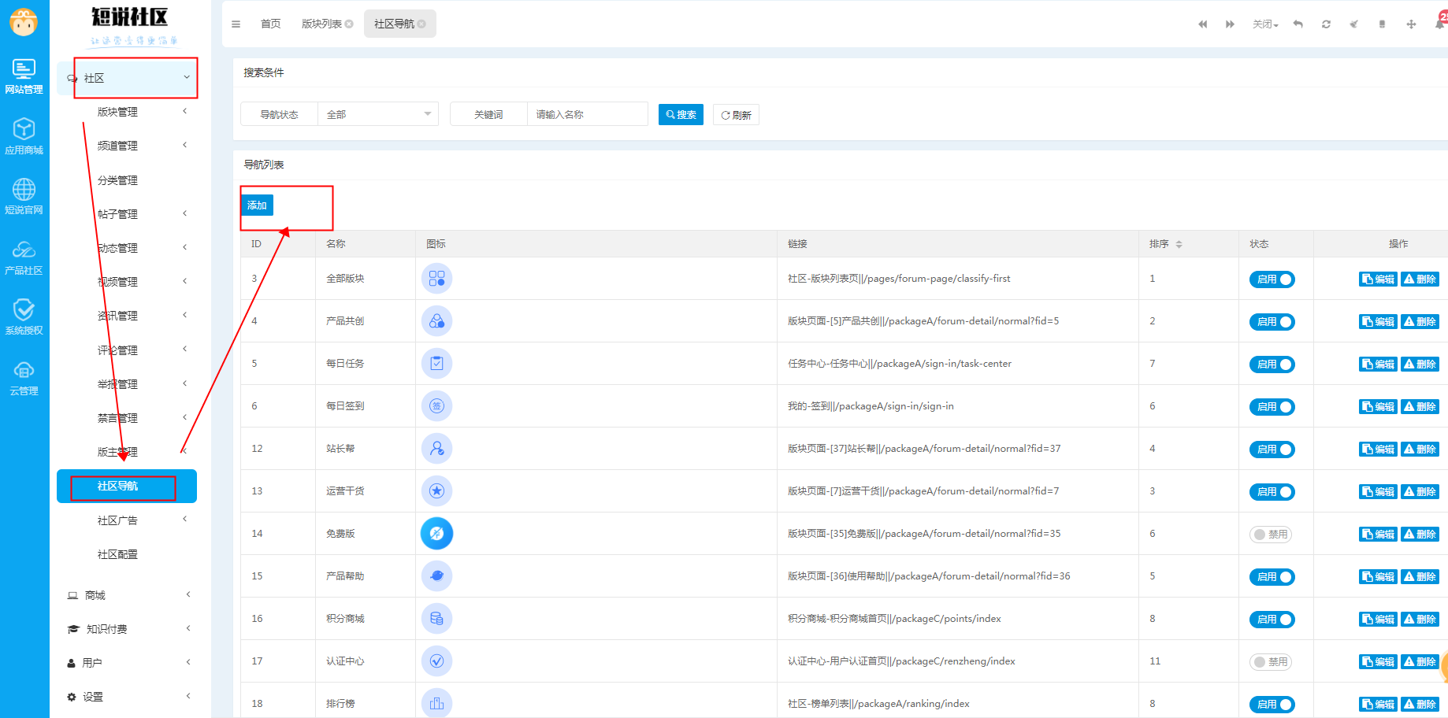1448x718 pixels.
Task: Close the 版块列表 tab with its x icon
Action: [349, 24]
